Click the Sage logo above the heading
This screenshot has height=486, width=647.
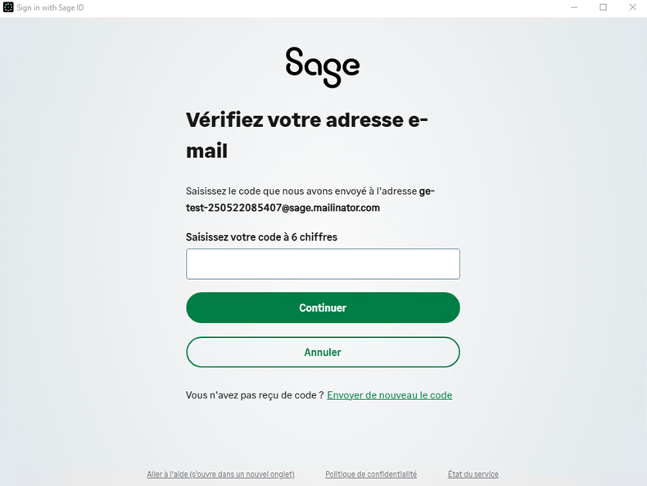coord(323,67)
